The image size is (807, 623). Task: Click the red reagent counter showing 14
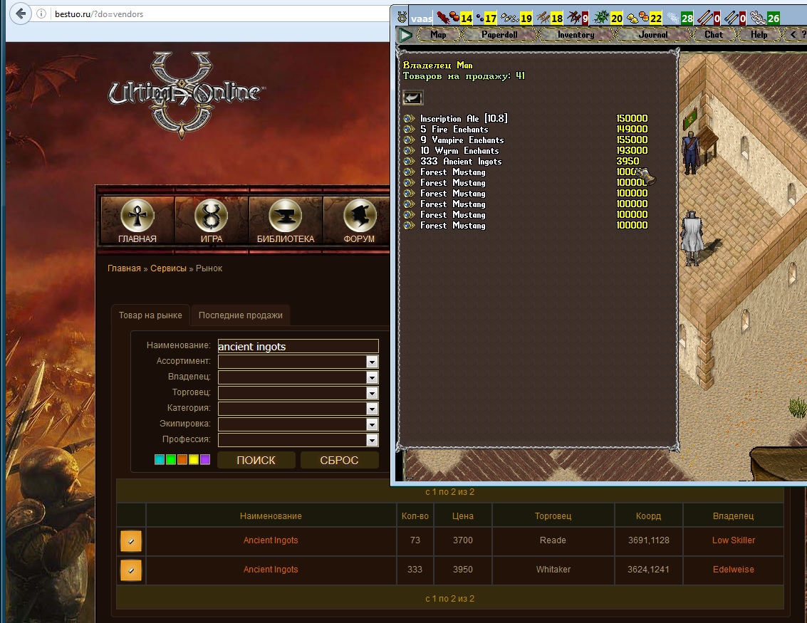coord(455,19)
